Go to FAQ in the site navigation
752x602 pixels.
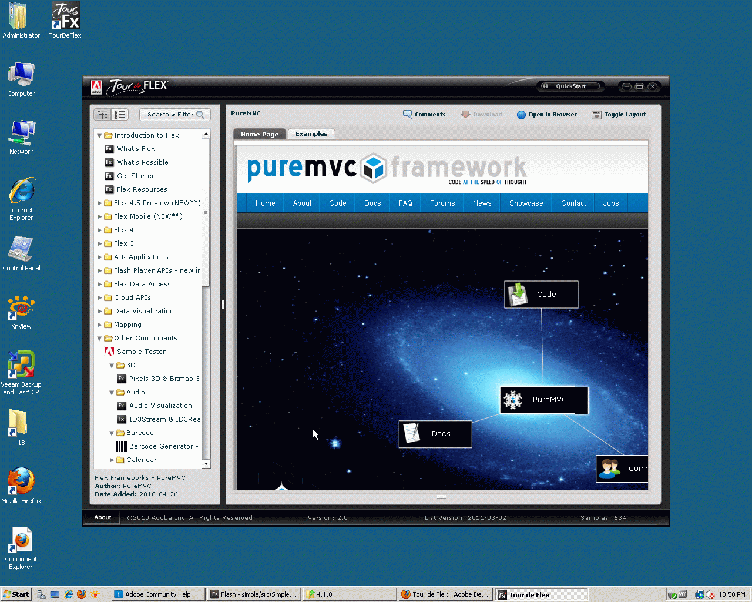pyautogui.click(x=405, y=203)
